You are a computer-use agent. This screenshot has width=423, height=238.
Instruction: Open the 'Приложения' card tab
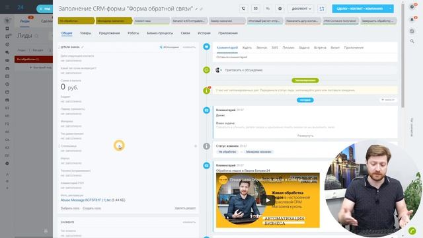point(228,33)
